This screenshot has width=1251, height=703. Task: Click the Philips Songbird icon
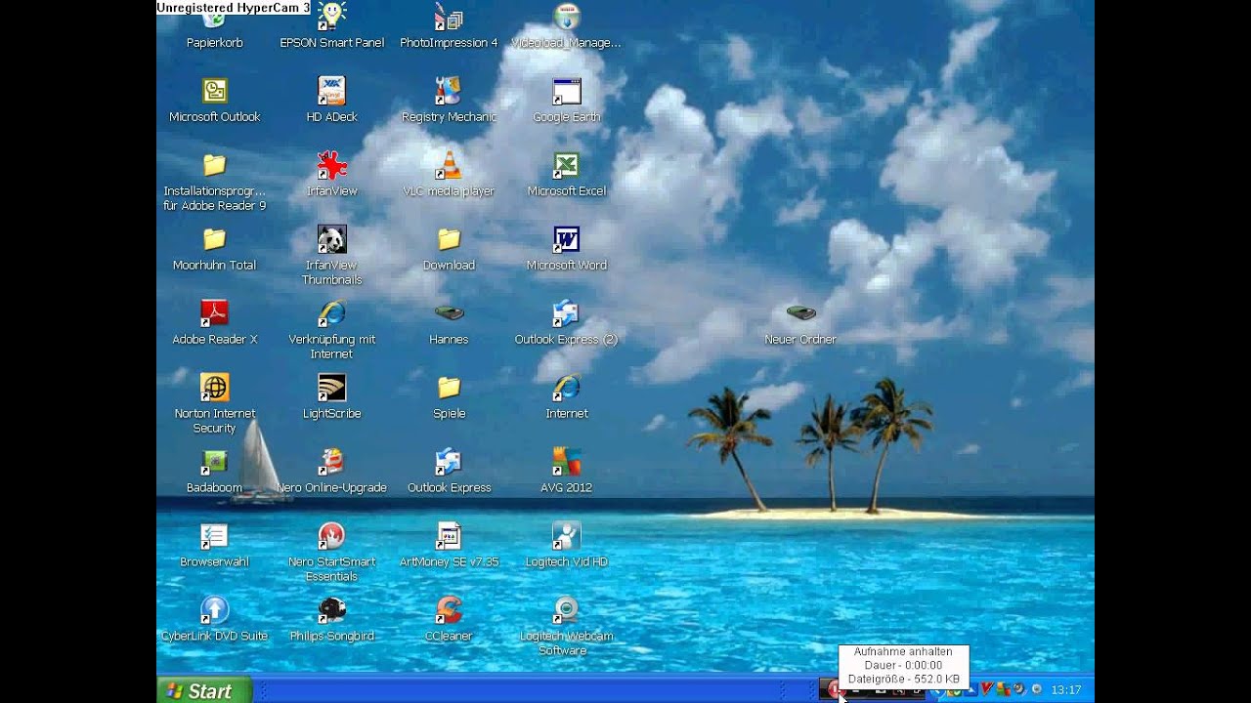click(331, 610)
